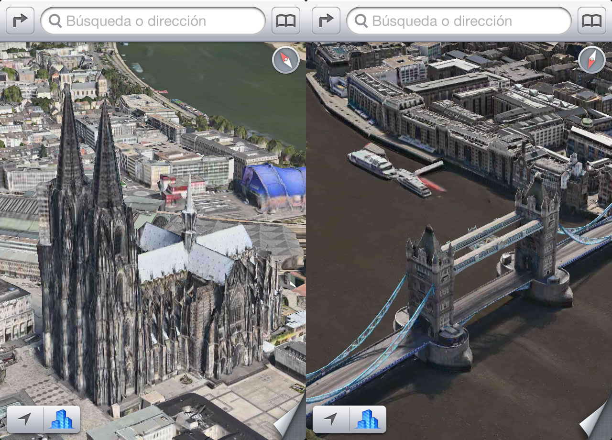Focus the right 'Búsqueda o dirección' search field
Viewport: 612px width, 440px height.
point(459,21)
